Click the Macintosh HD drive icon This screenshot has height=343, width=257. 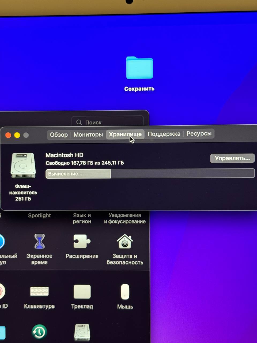[23, 166]
